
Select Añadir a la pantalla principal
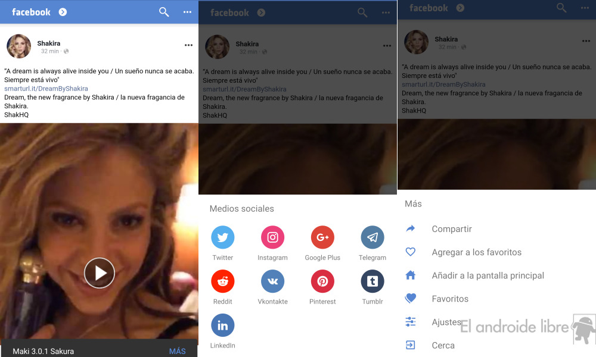488,275
